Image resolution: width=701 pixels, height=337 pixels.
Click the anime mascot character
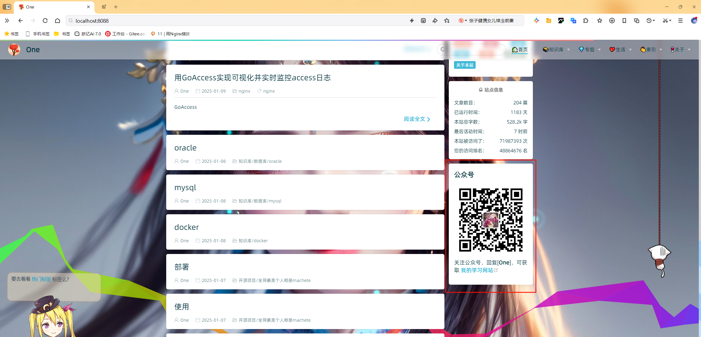52,316
